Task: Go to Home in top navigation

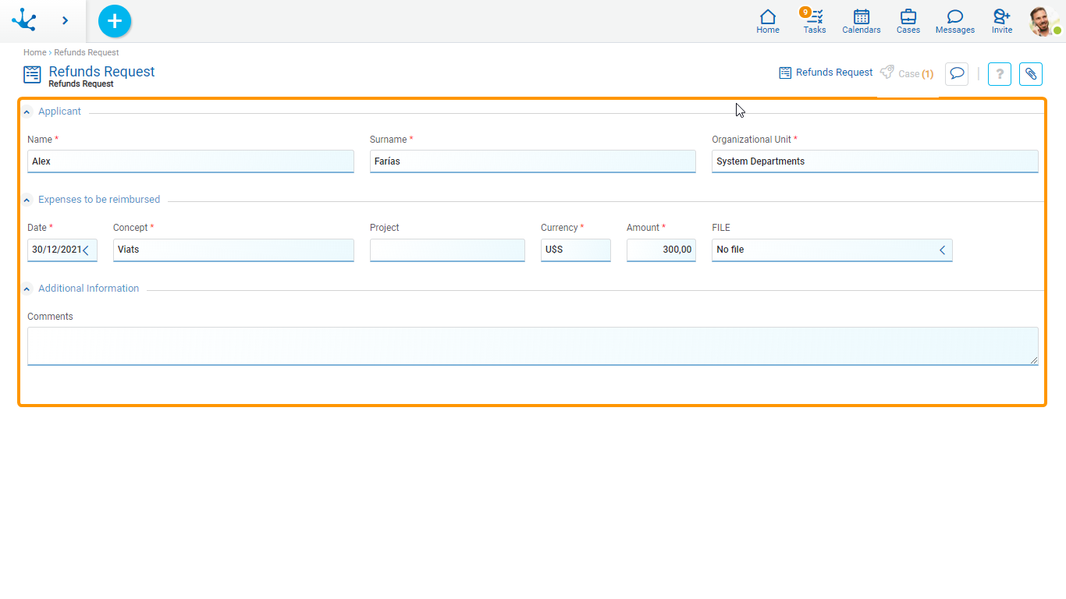Action: click(x=768, y=21)
